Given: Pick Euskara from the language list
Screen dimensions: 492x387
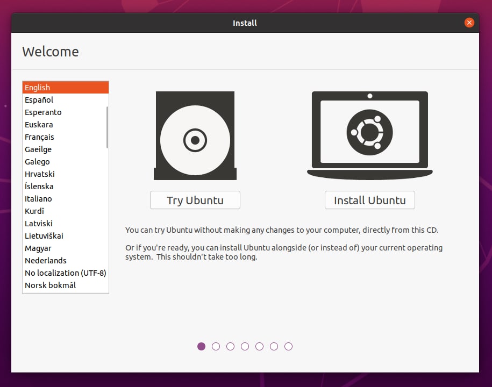Looking at the screenshot, I should coord(66,125).
